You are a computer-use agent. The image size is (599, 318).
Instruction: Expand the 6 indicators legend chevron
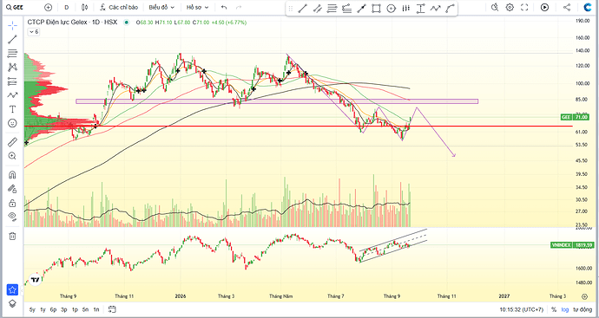(34, 32)
